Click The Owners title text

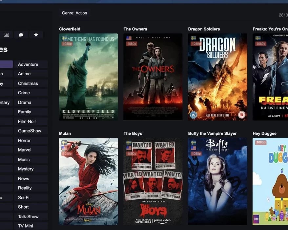point(135,29)
